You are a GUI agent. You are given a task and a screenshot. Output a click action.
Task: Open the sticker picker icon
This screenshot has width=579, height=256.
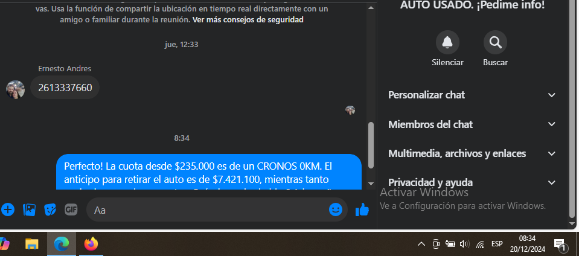pos(50,210)
